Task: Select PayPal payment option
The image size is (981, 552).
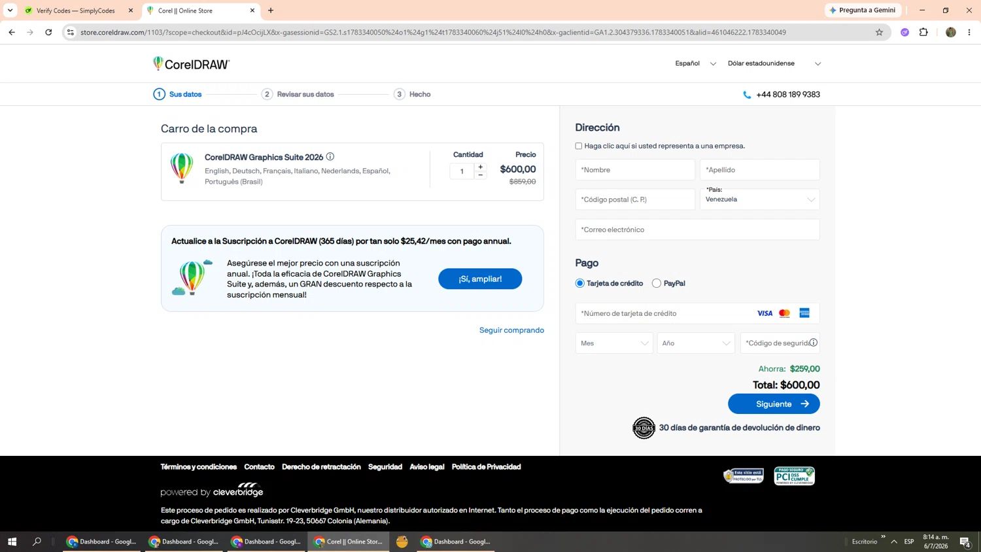Action: coord(657,283)
